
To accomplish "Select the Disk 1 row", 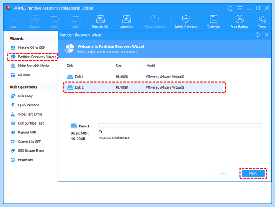I will (144, 77).
